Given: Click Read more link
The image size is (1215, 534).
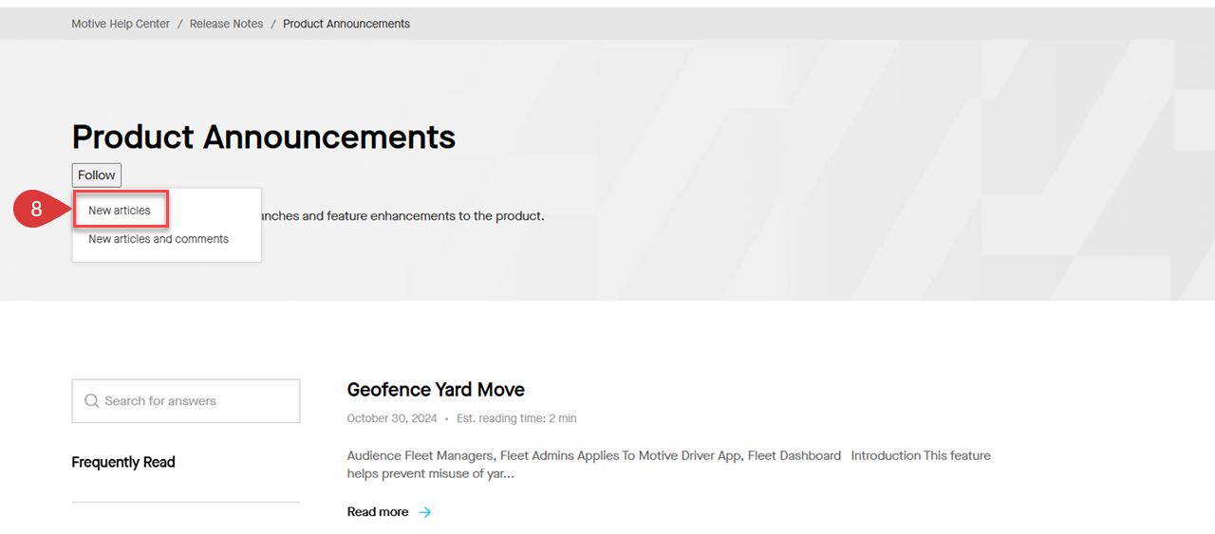Looking at the screenshot, I should (378, 512).
